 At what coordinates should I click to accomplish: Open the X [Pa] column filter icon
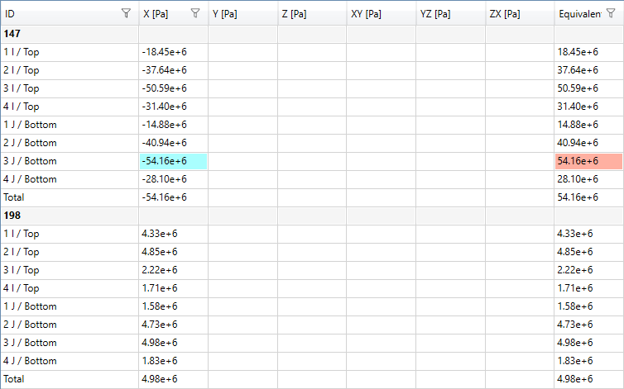coord(194,13)
